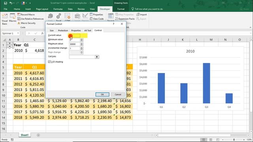Toggle the 3-D shading checkbox
The width and height of the screenshot is (253, 142).
49,62
